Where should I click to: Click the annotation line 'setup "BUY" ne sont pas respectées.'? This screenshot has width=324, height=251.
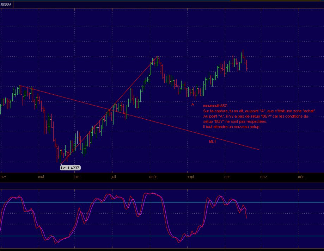[235, 121]
